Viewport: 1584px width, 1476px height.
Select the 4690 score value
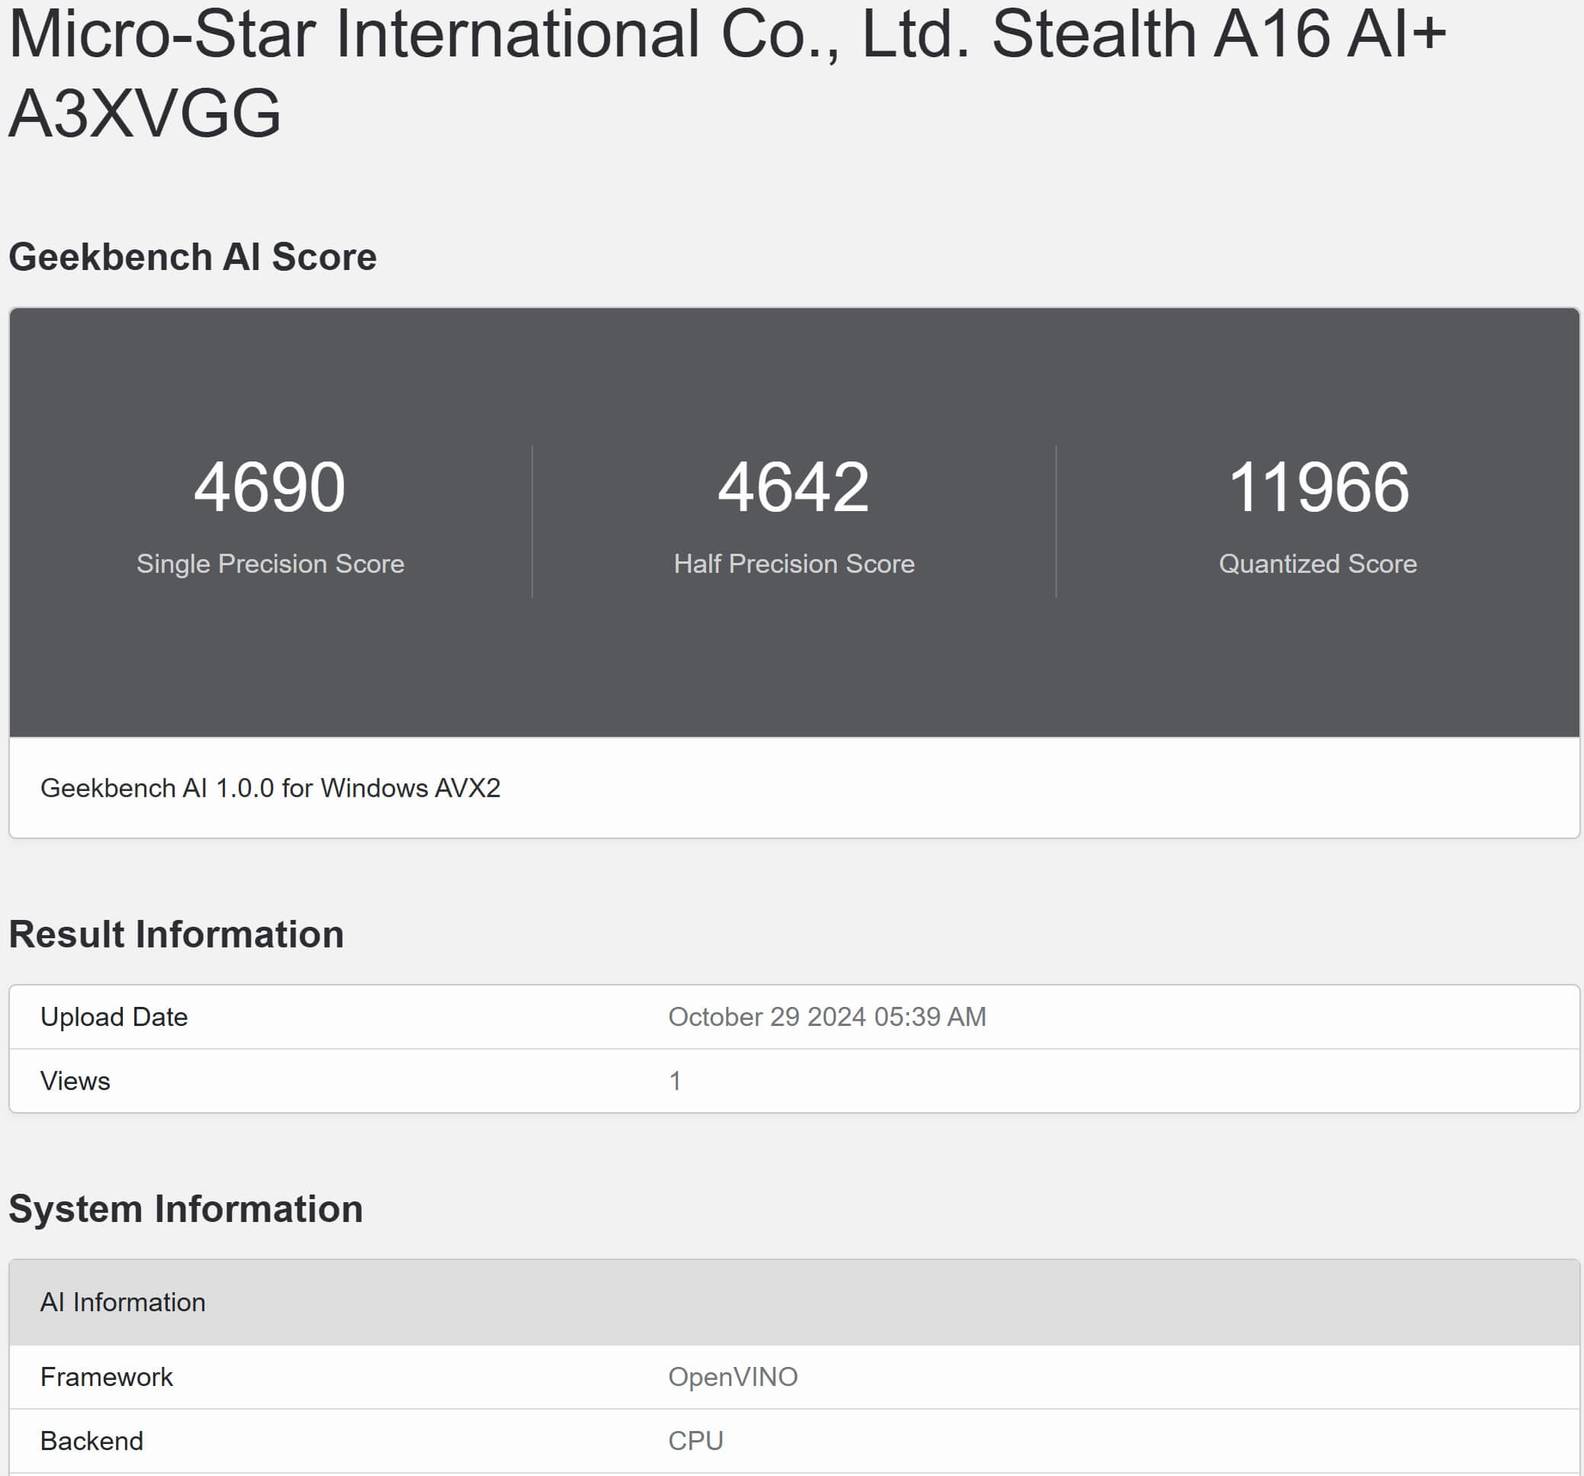pyautogui.click(x=270, y=486)
